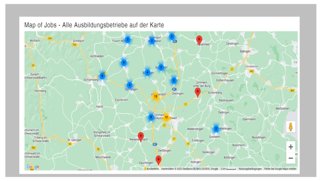Viewport: 322px width, 181px height.
Task: Select the red pin at Niedereschach
Action: [x=141, y=137]
